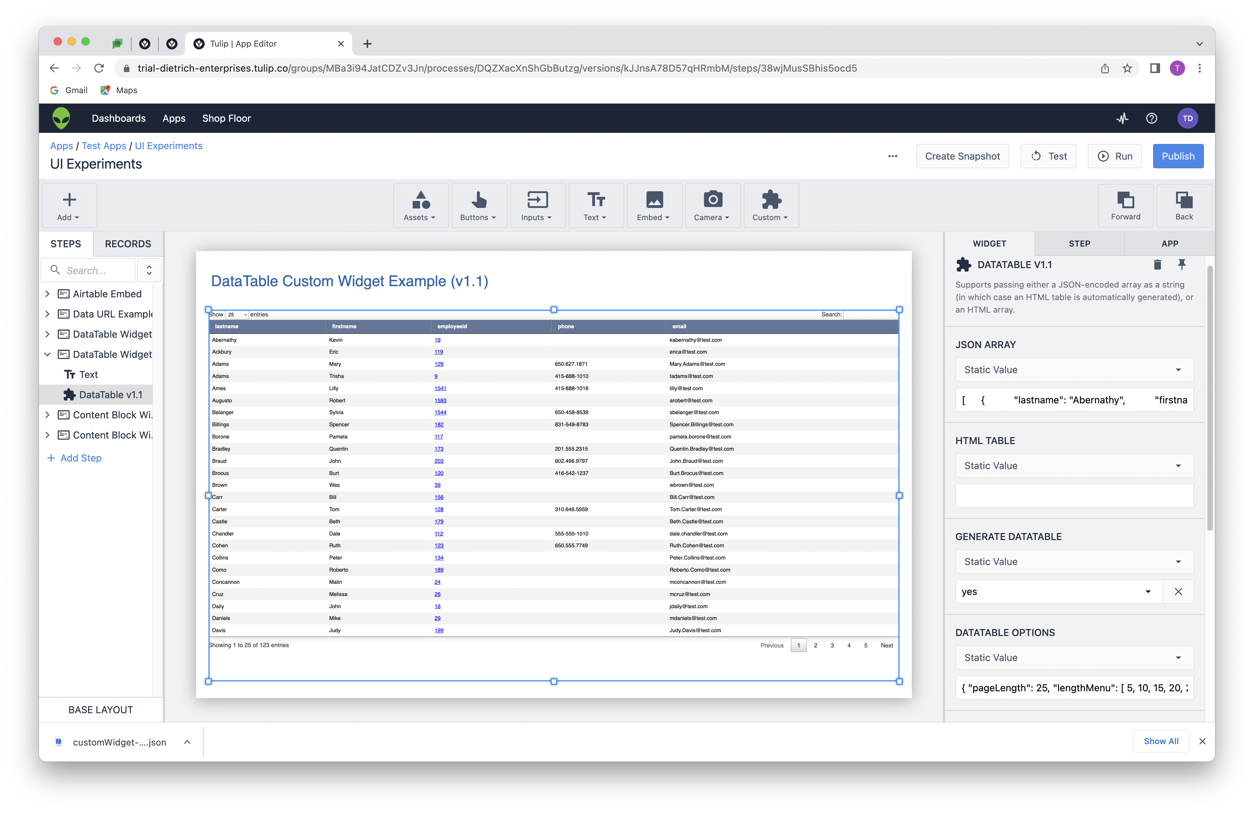Viewport: 1254px width, 813px height.
Task: Open Apps in top navigation
Action: point(174,118)
